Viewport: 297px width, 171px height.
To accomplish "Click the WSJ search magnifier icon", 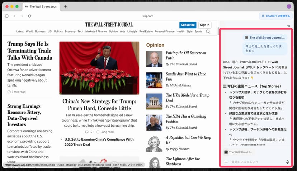I will pos(208,31).
